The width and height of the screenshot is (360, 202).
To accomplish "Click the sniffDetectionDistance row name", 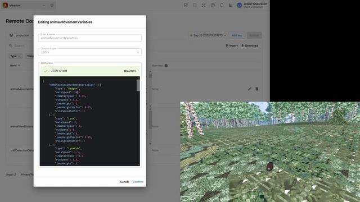I will (x=22, y=150).
